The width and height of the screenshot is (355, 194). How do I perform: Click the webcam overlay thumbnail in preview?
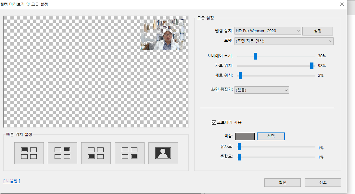point(163,34)
